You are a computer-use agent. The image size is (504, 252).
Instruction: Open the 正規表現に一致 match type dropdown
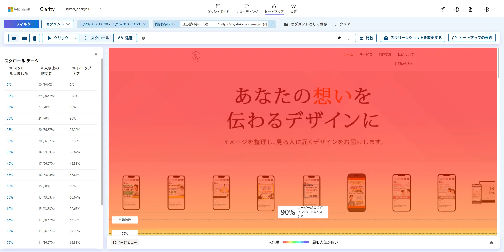coord(198,24)
